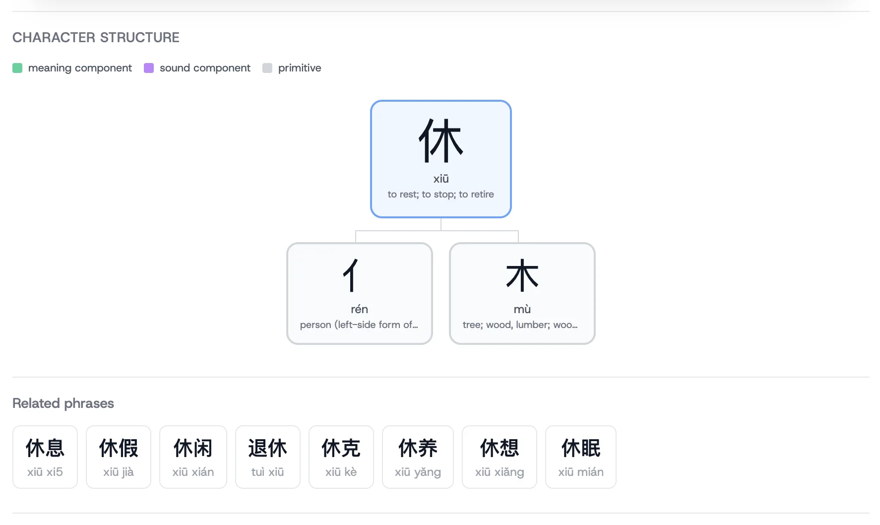Open the phrase 休克 entry
The height and width of the screenshot is (525, 880).
(341, 457)
